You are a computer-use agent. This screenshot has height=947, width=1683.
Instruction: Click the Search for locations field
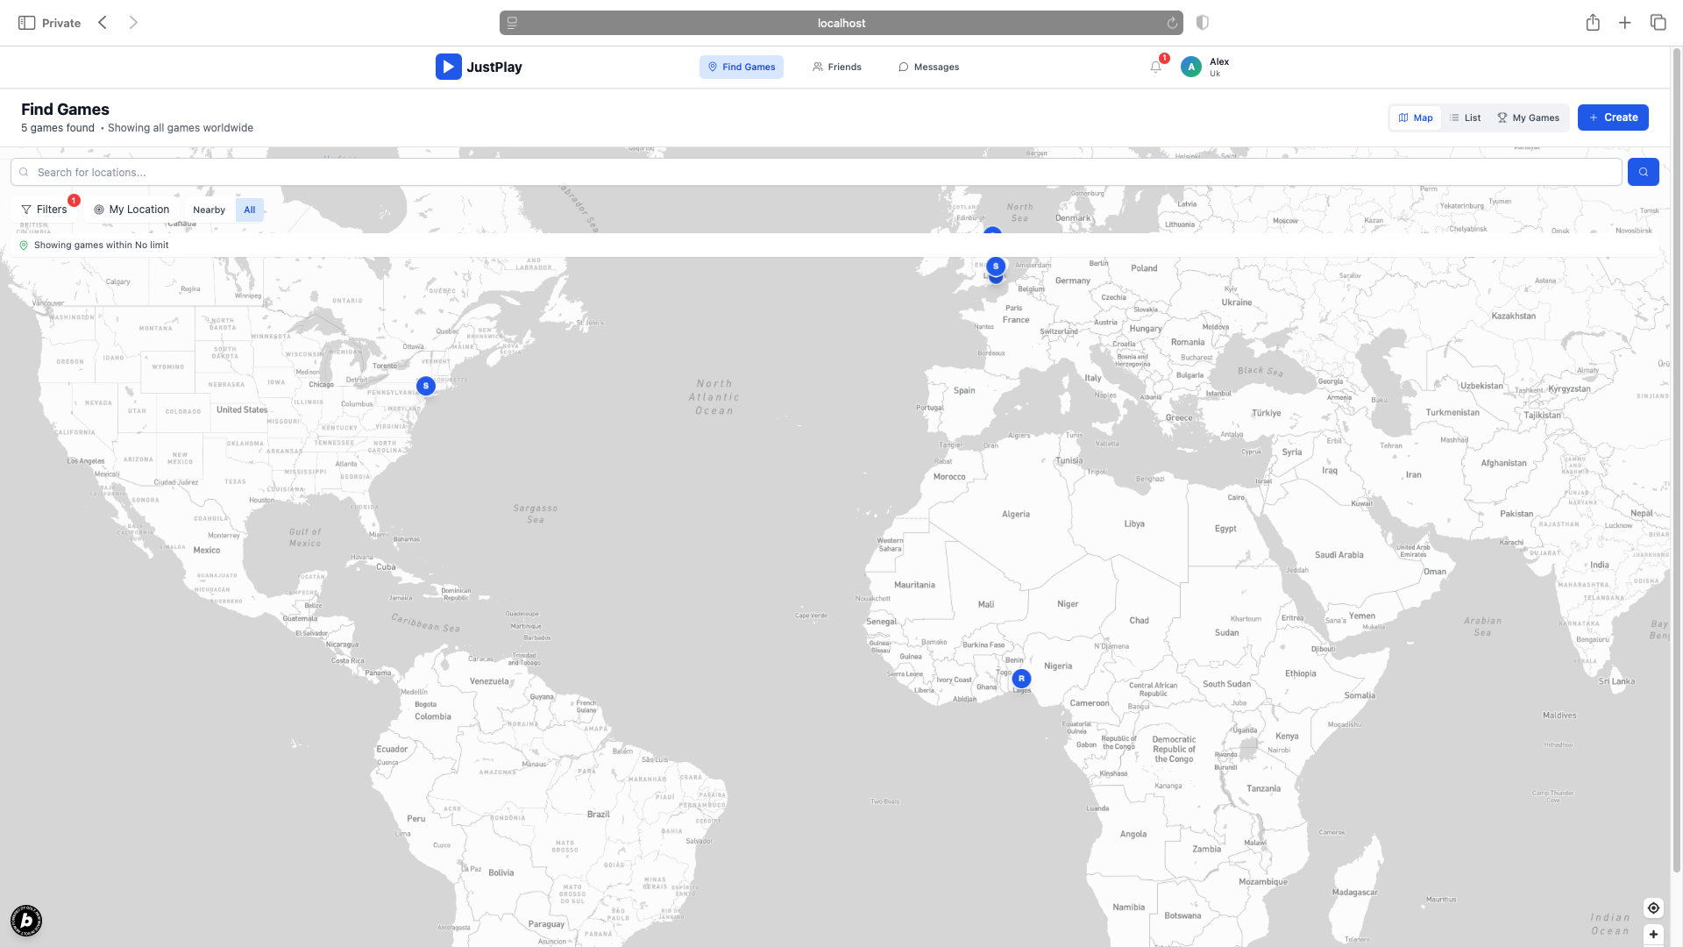coord(815,172)
